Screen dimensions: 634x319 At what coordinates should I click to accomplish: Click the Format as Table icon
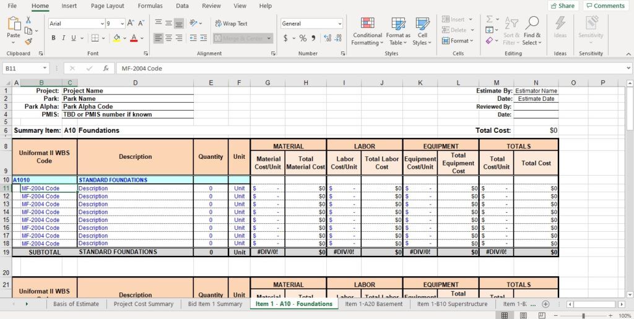point(398,23)
